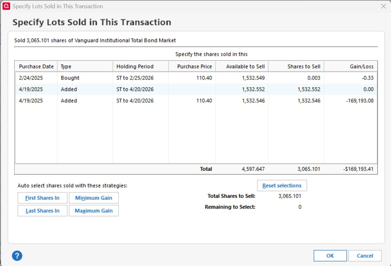This screenshot has height=266, width=391.
Task: Click the blue help question mark icon
Action: click(x=17, y=256)
